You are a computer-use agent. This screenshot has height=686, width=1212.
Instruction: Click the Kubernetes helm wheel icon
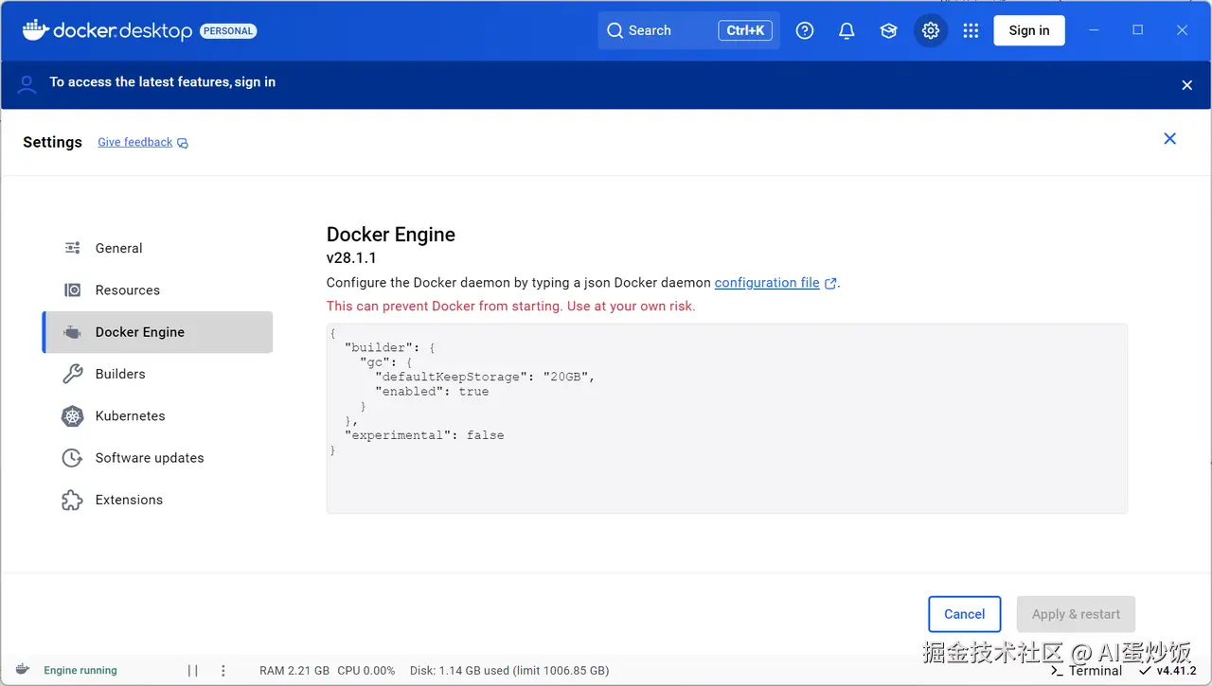pyautogui.click(x=72, y=415)
